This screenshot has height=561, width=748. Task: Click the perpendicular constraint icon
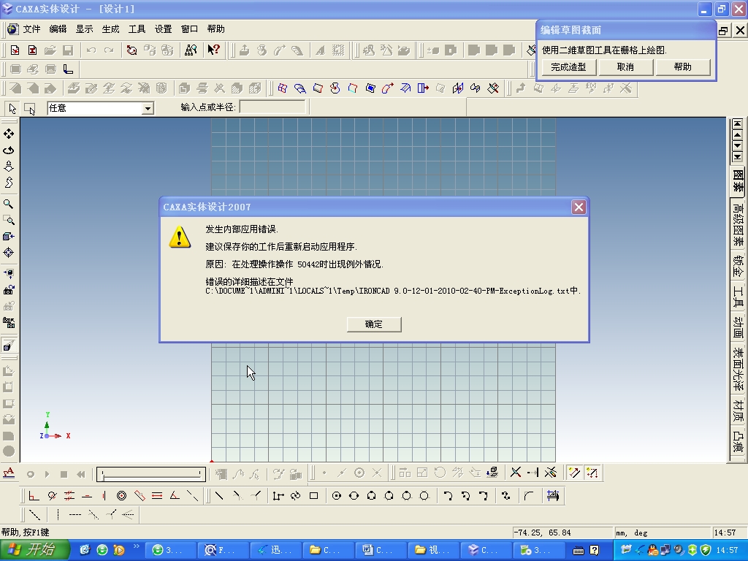click(x=34, y=496)
